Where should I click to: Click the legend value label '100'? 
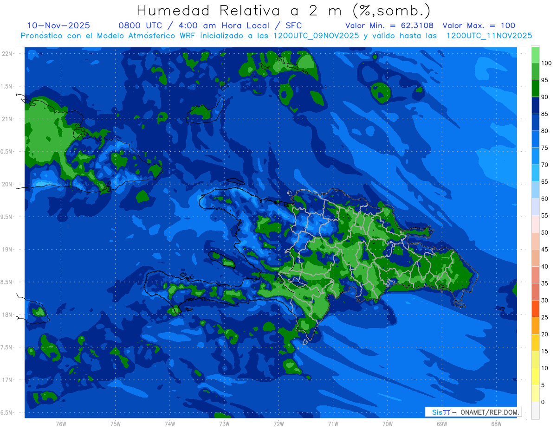[x=546, y=63]
